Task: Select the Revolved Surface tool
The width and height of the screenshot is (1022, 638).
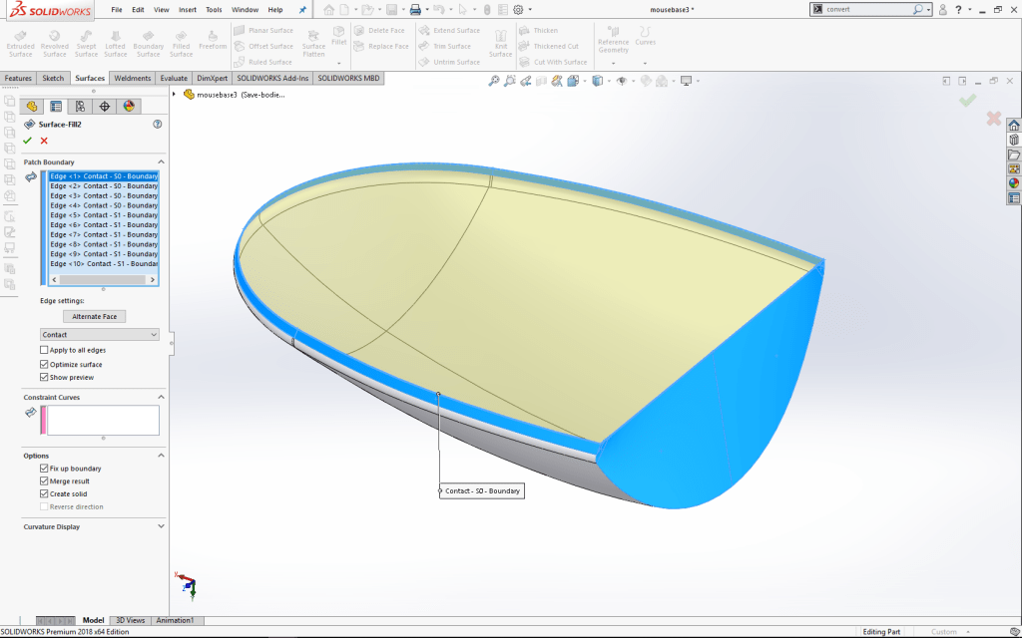Action: (x=54, y=42)
